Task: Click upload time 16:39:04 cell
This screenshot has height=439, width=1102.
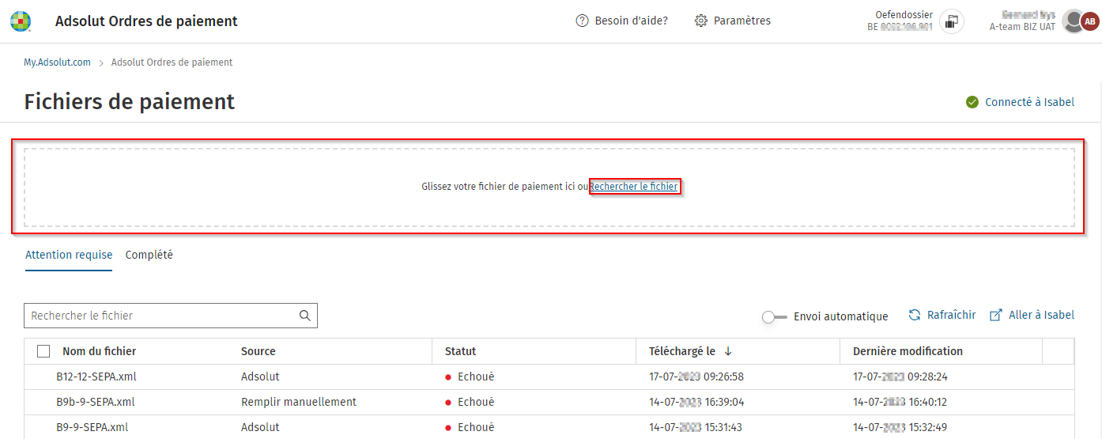Action: [x=696, y=402]
